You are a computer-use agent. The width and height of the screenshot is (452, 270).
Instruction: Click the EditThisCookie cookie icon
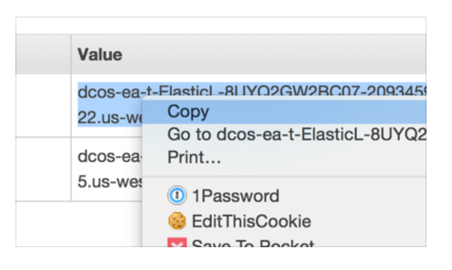[x=176, y=221]
